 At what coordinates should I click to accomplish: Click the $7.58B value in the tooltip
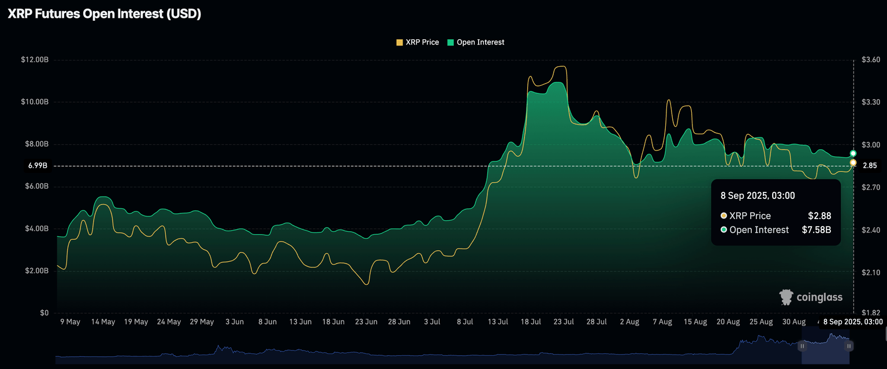[816, 230]
